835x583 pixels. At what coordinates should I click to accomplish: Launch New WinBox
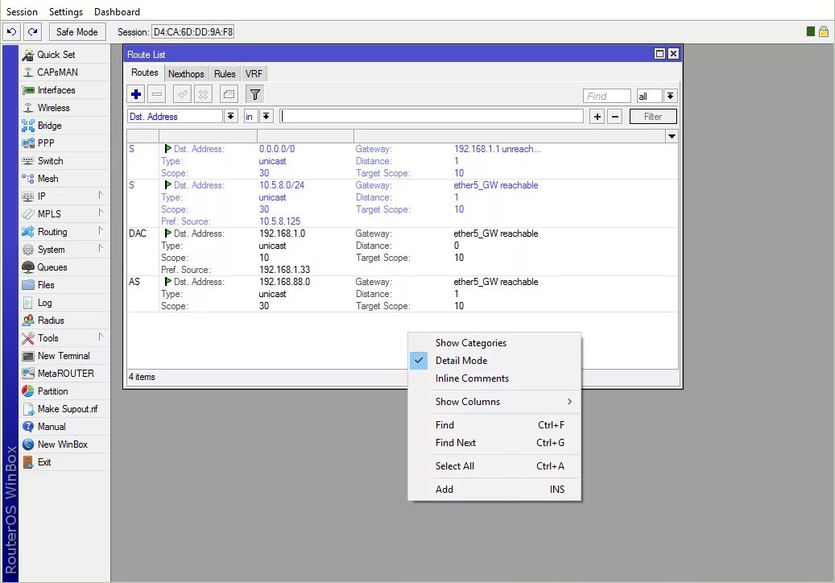point(62,444)
